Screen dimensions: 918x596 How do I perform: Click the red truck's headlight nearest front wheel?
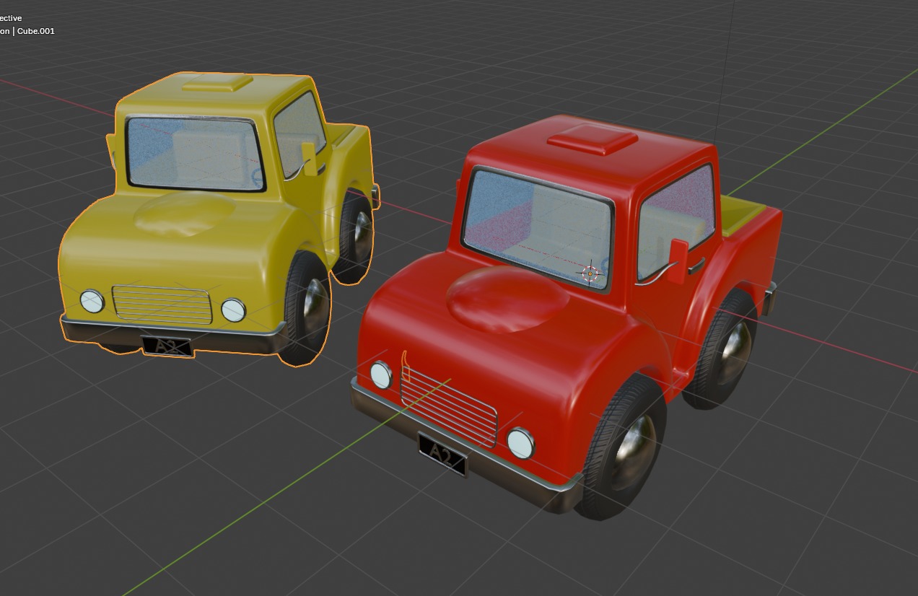point(520,443)
